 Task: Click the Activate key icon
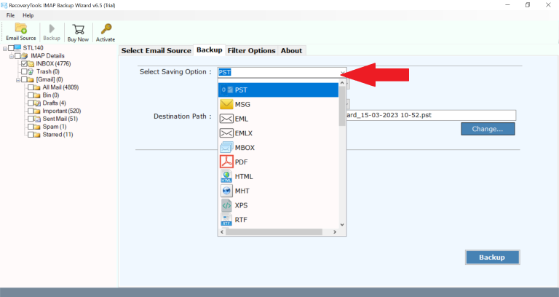106,29
